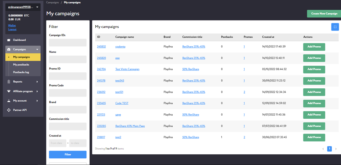Open campaign ID 236012

pyautogui.click(x=101, y=92)
